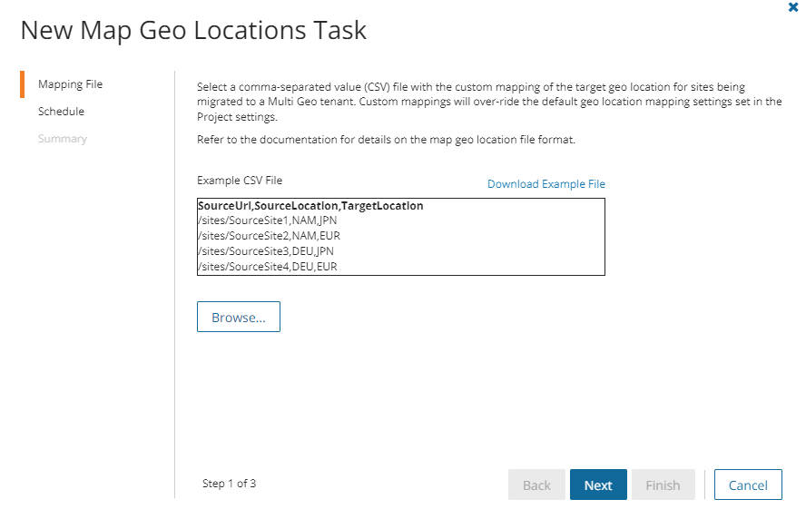This screenshot has height=519, width=806.
Task: Click the New Map Geo Locations Task title
Action: tap(193, 30)
